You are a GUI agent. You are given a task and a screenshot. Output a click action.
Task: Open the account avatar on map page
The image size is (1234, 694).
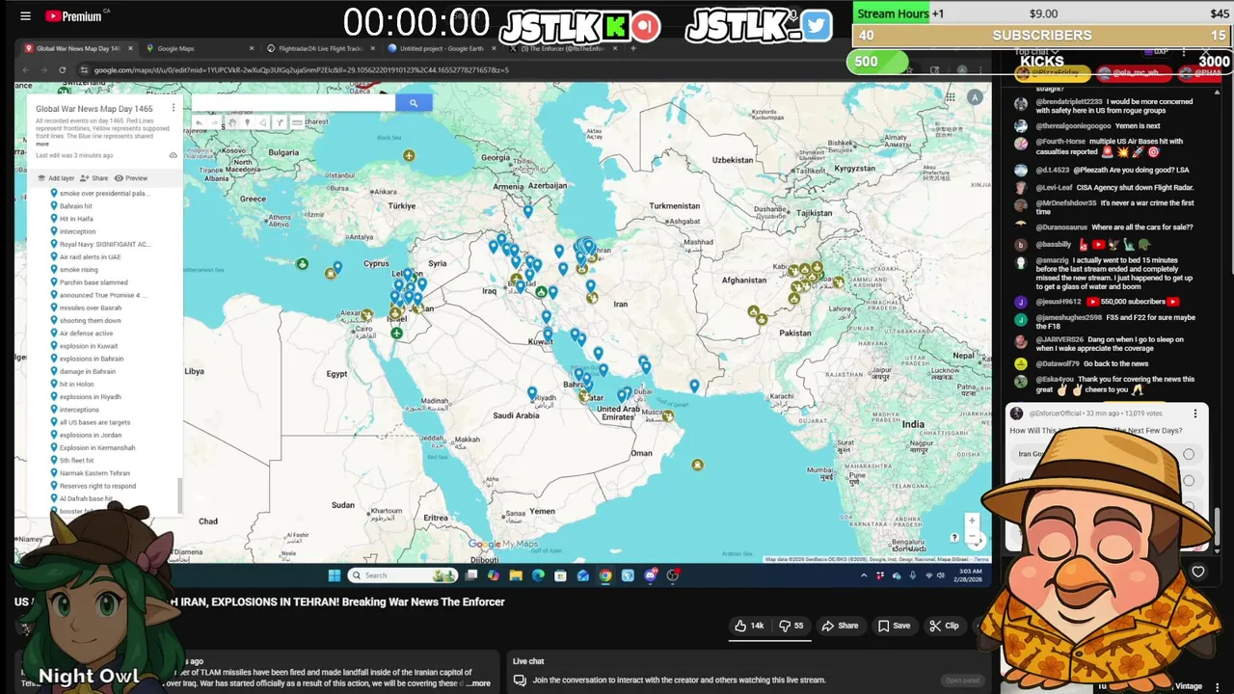point(975,96)
